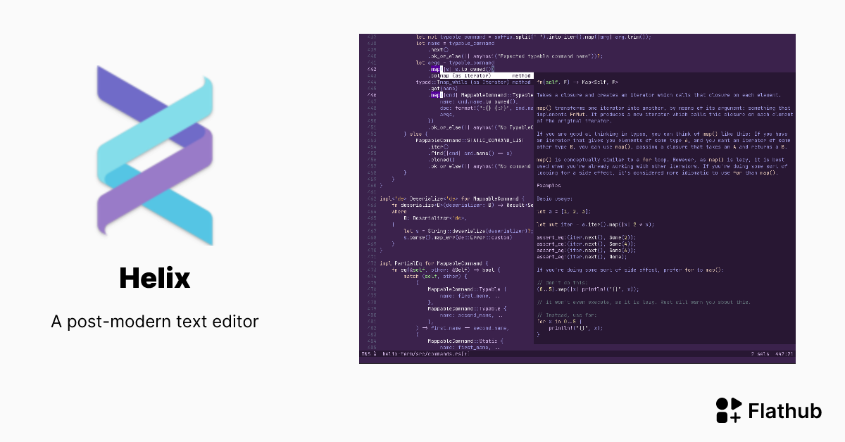Click the Helix title text
The image size is (845, 442).
click(x=154, y=278)
